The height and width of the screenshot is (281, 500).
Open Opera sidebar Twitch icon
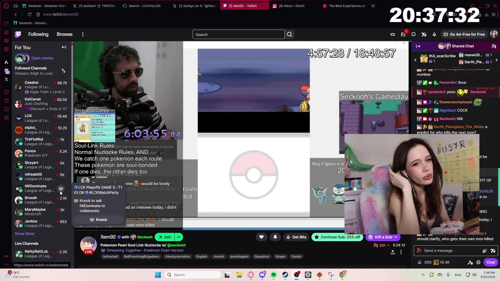point(6,71)
